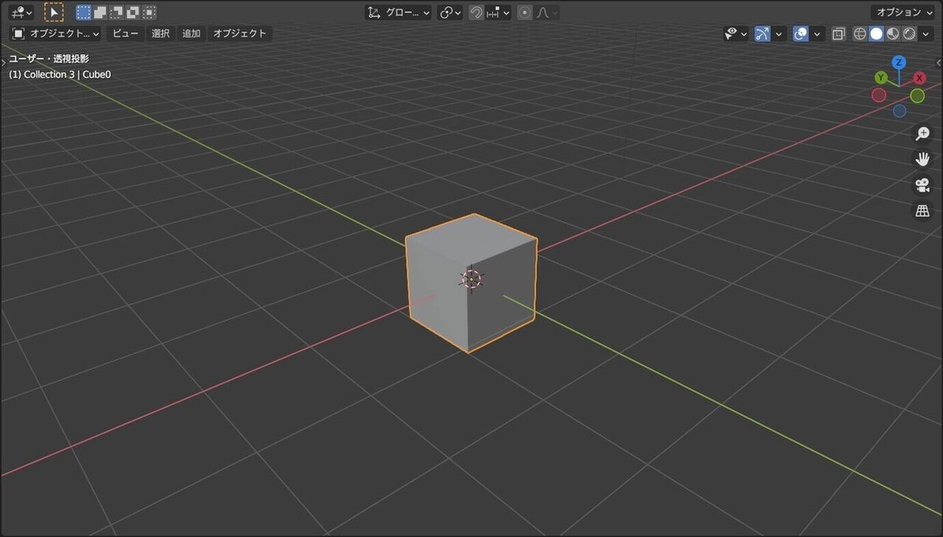Image resolution: width=943 pixels, height=537 pixels.
Task: Toggle the Show Overlays button
Action: pyautogui.click(x=801, y=34)
